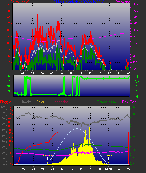Screen dimensions: 146x173
Task: Click the Max solar legend label
Action: point(61,102)
